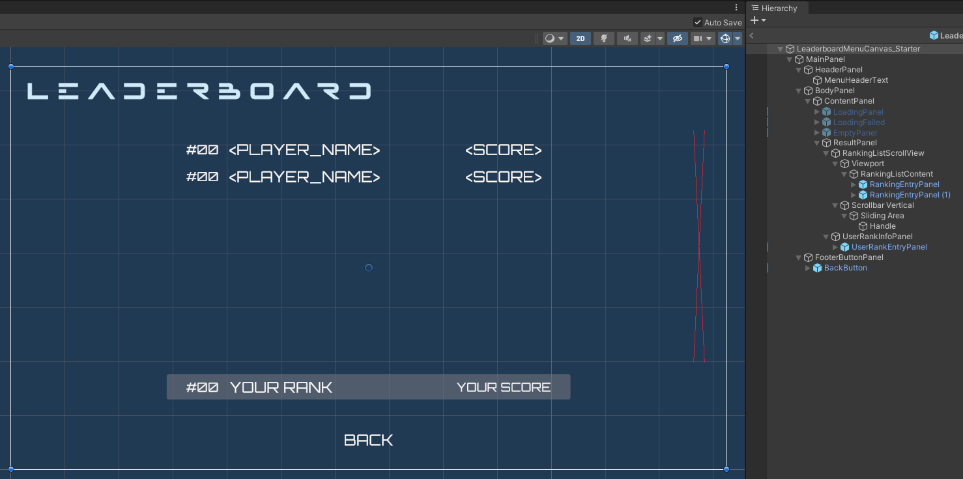The image size is (963, 479).
Task: Toggle the Gizmos button
Action: point(725,38)
